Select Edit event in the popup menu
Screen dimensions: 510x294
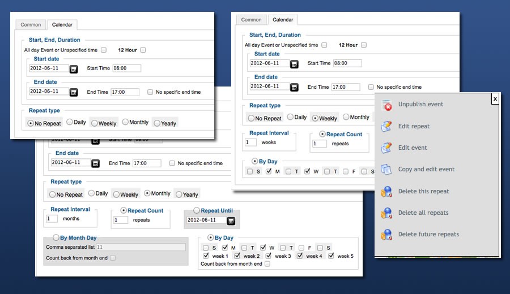coord(413,148)
